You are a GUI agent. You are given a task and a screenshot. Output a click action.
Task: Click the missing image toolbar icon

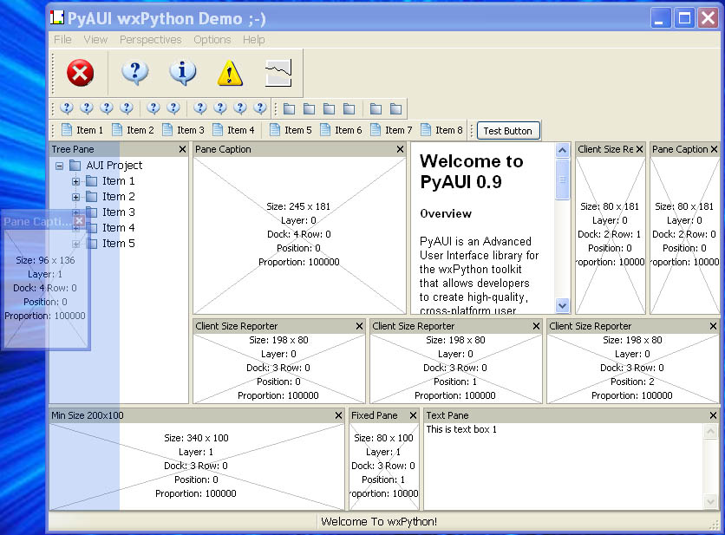pyautogui.click(x=278, y=73)
